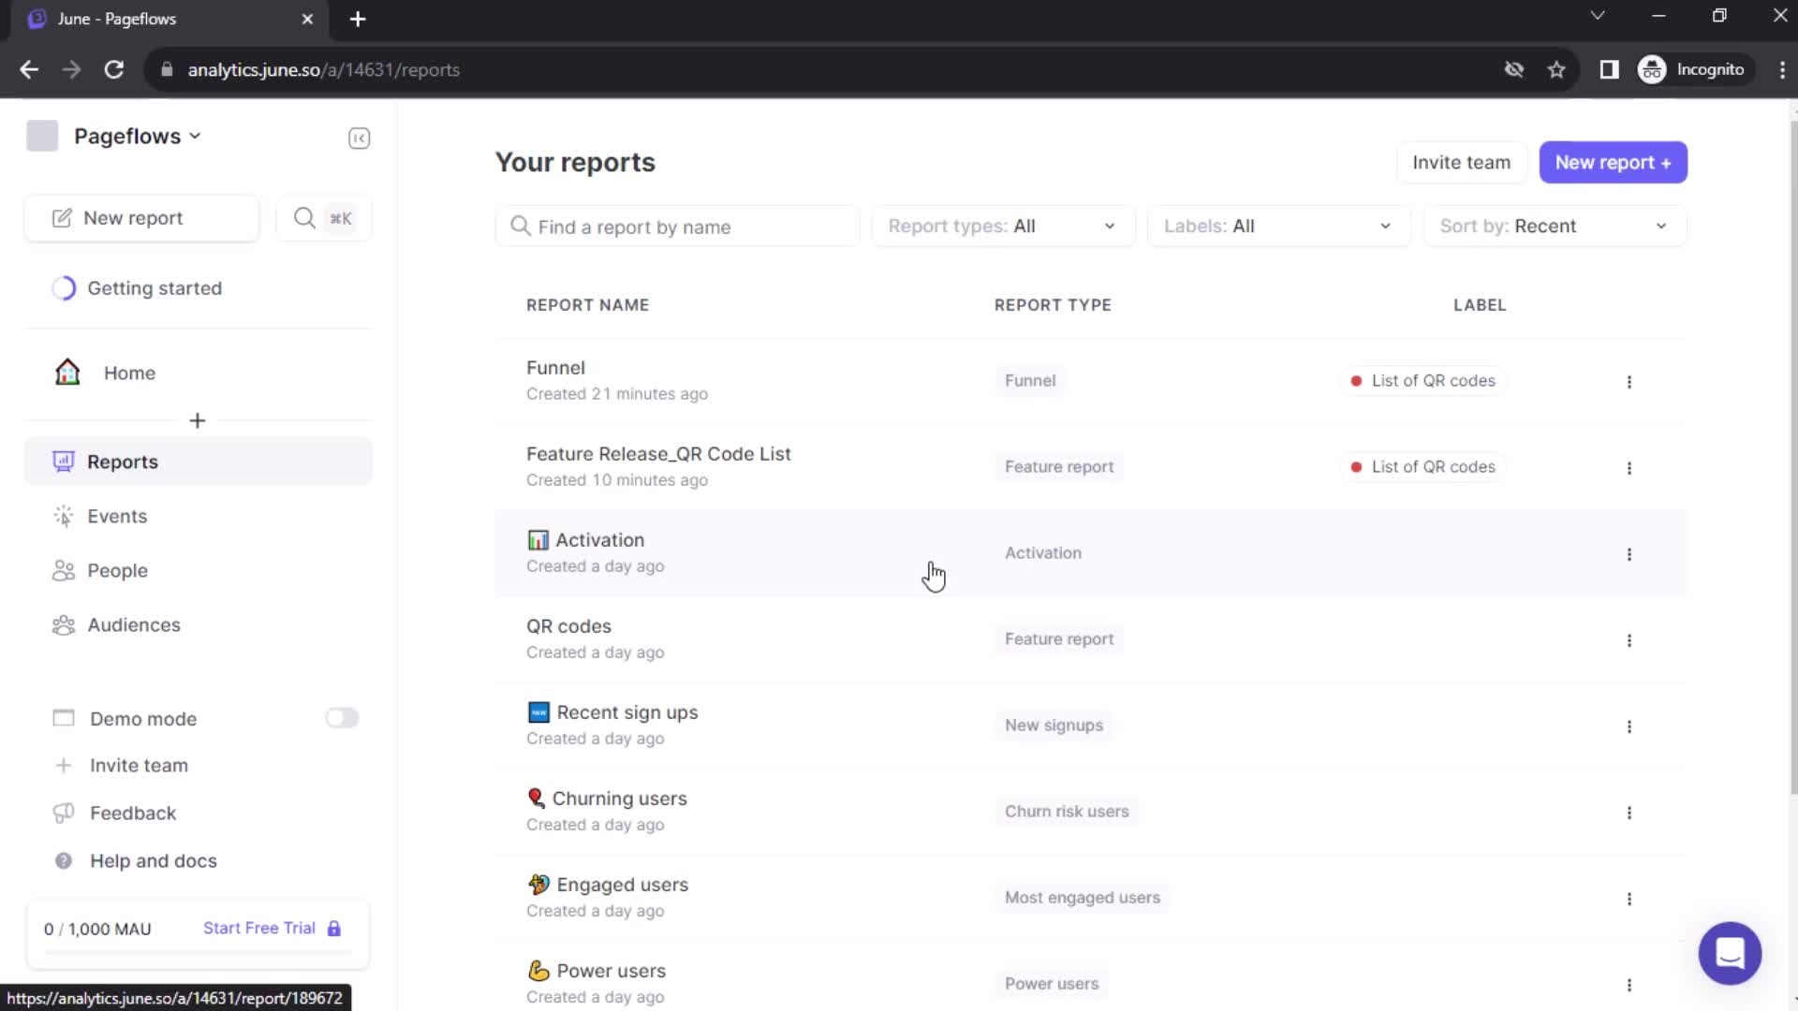Open Labels filter dropdown
Viewport: 1798px width, 1011px height.
(1278, 227)
